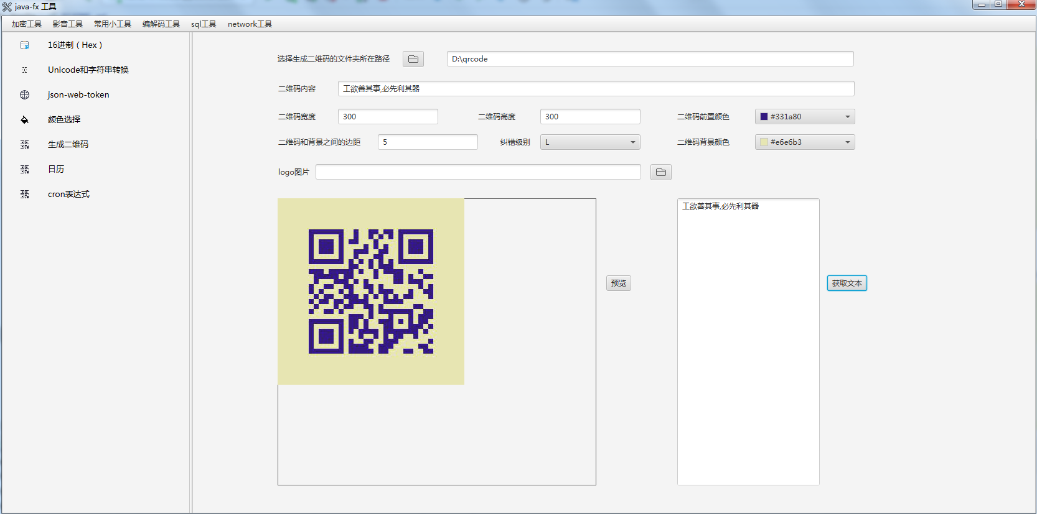Click the 预览 button

point(619,283)
